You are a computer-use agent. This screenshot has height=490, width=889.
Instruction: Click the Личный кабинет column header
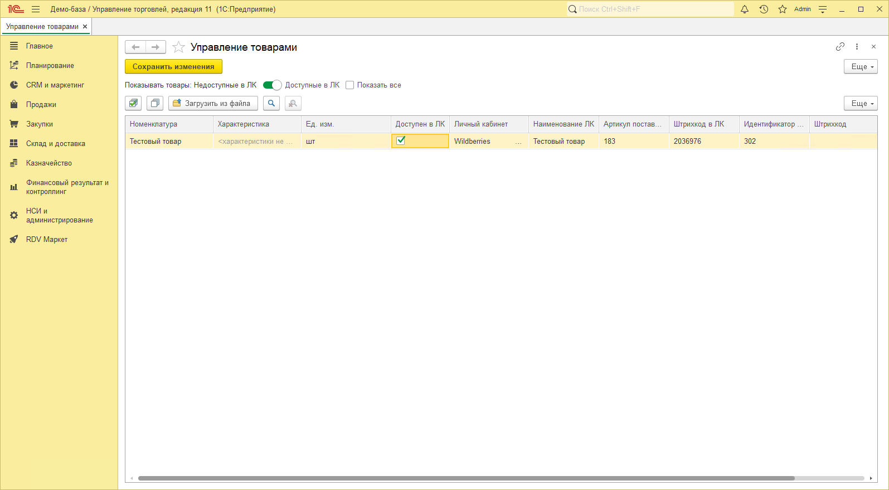[489, 124]
